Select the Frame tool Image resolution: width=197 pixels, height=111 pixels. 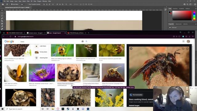[2, 24]
